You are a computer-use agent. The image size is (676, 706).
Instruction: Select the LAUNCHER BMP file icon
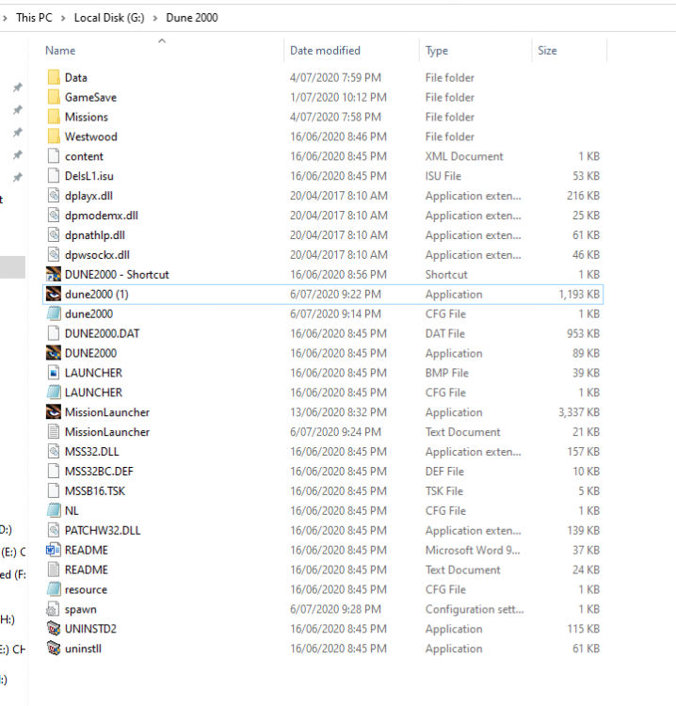point(54,373)
